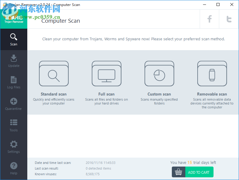Screen dimensions: 239x180
Task: Select the Custom scan title text
Action: [x=159, y=94]
